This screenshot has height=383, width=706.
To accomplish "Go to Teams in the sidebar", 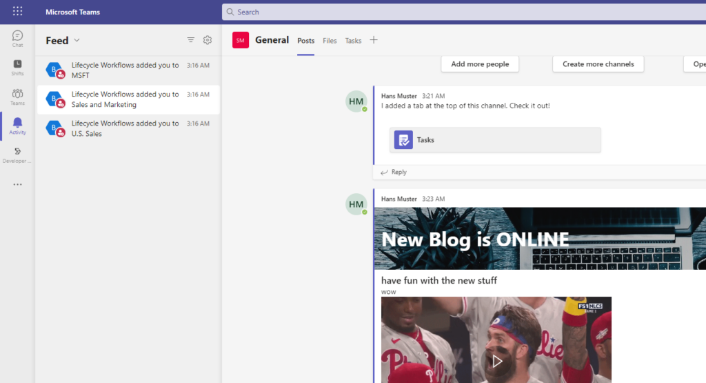I will 17,97.
